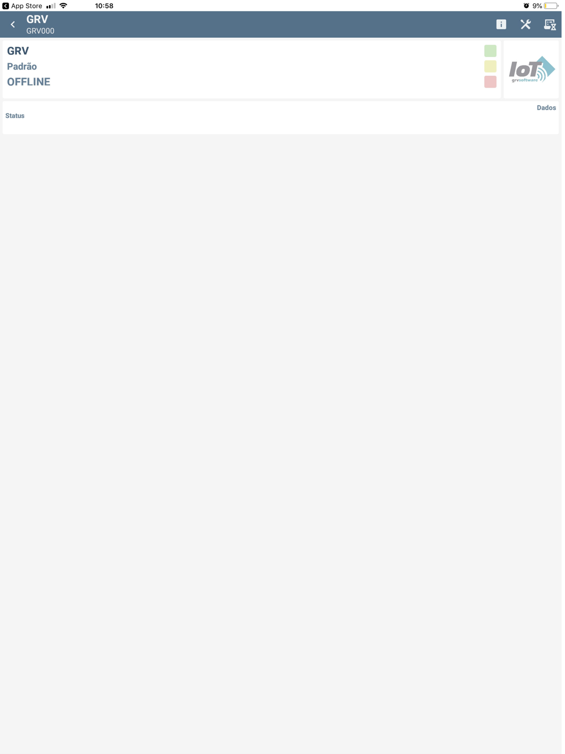Tap the Padrão label
The width and height of the screenshot is (565, 754).
(x=22, y=67)
